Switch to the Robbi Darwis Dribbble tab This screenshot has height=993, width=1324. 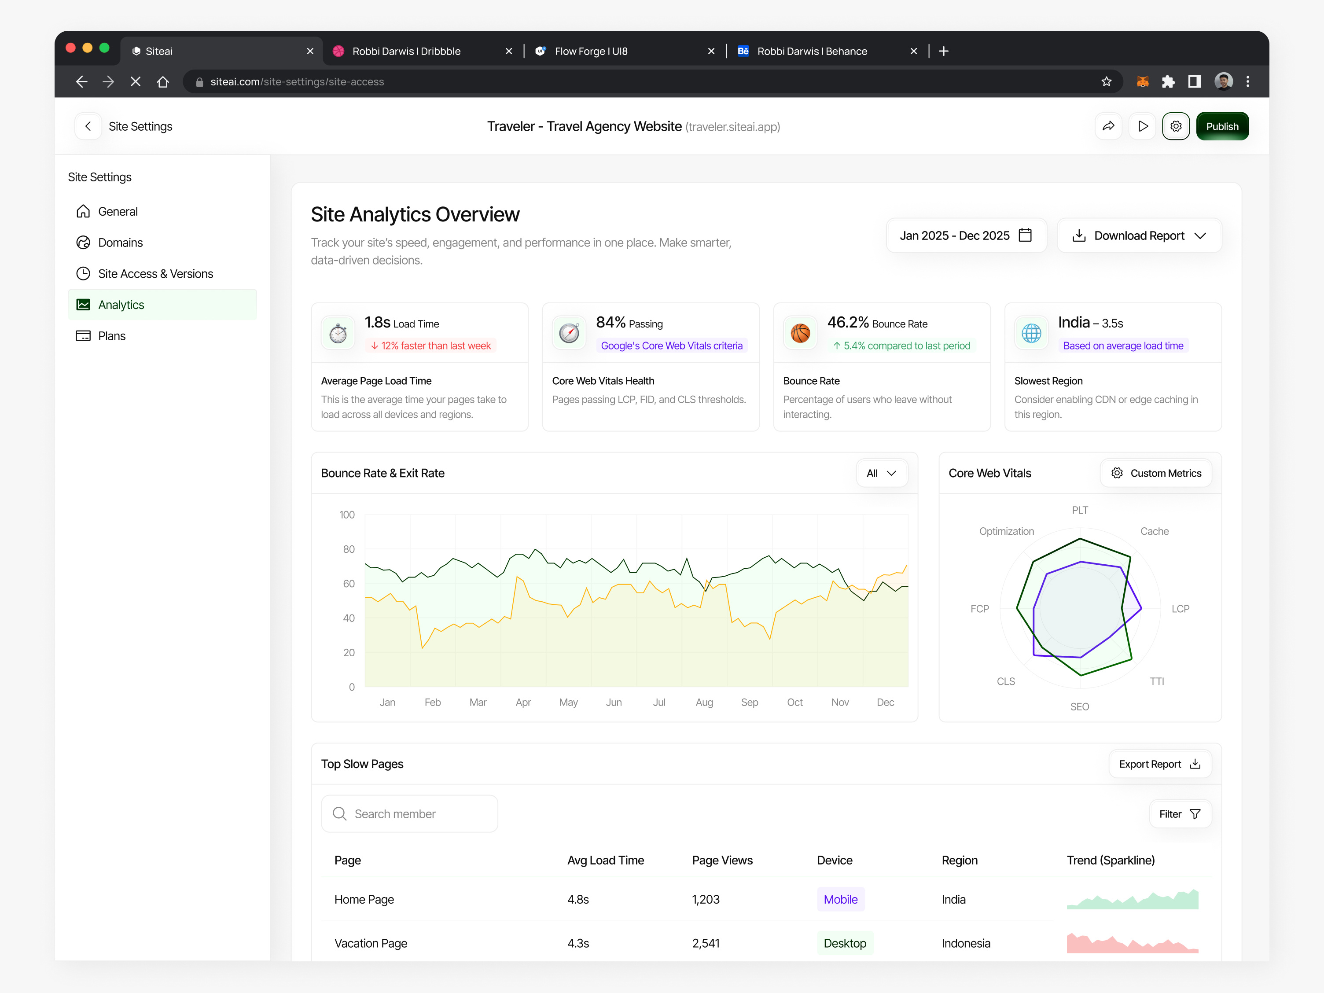pyautogui.click(x=406, y=51)
